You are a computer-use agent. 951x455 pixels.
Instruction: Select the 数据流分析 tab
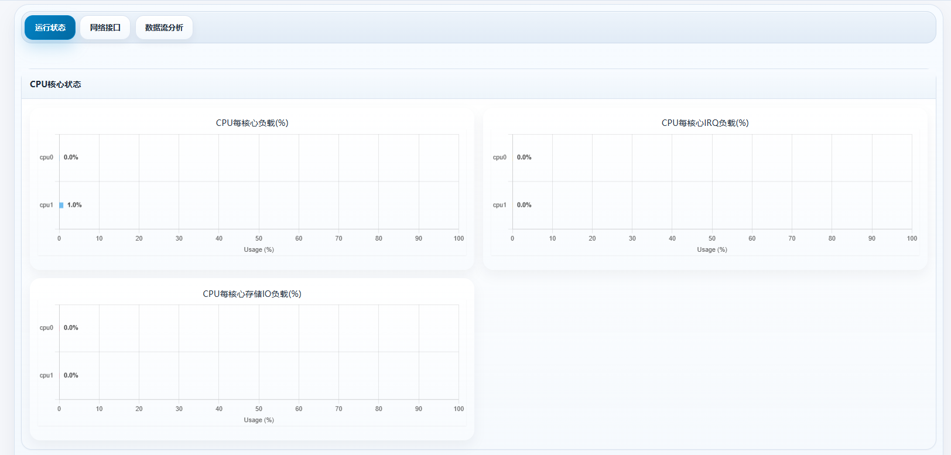(x=164, y=28)
